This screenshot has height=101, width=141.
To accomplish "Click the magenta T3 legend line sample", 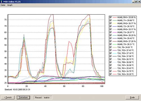I will pos(114,32).
